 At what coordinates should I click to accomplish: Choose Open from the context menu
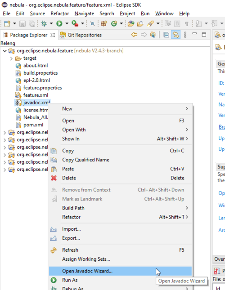120,120
